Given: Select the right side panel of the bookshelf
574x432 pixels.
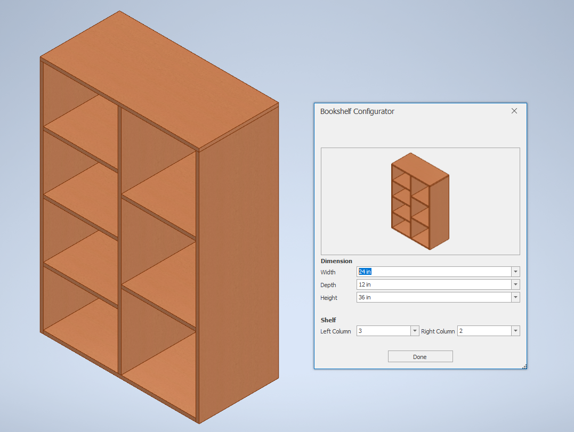Looking at the screenshot, I should 239,263.
